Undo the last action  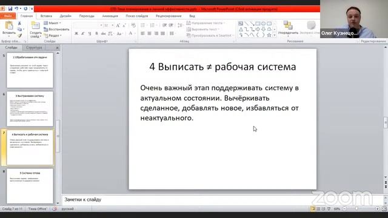(x=16, y=8)
